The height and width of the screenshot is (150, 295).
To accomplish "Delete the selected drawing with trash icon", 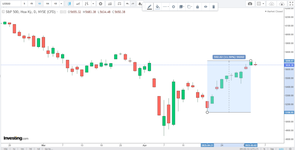I will pyautogui.click(x=213, y=7).
